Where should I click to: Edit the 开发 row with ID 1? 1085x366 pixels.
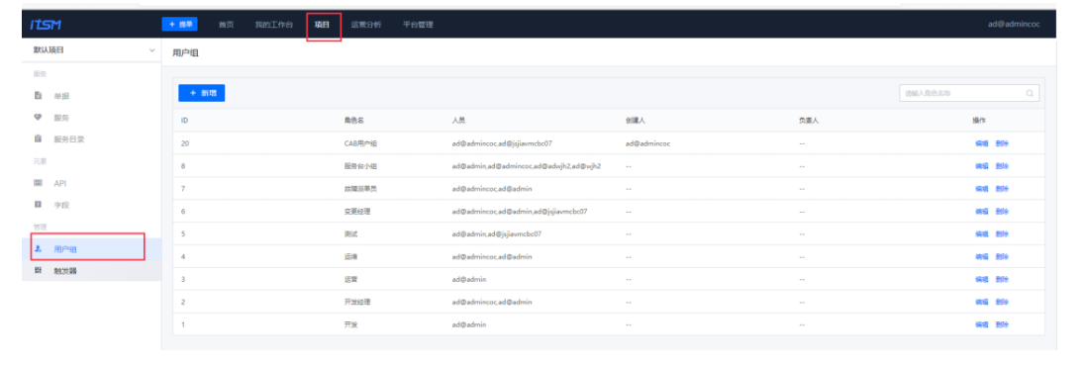click(981, 324)
